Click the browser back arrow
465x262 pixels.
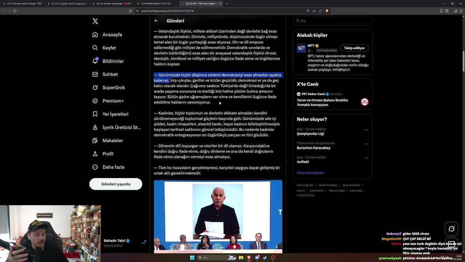pyautogui.click(x=4, y=11)
